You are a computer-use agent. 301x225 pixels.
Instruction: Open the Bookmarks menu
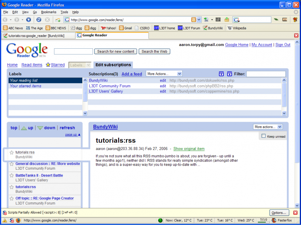click(x=48, y=12)
